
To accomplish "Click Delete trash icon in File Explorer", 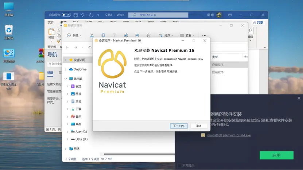I will click(149, 35).
